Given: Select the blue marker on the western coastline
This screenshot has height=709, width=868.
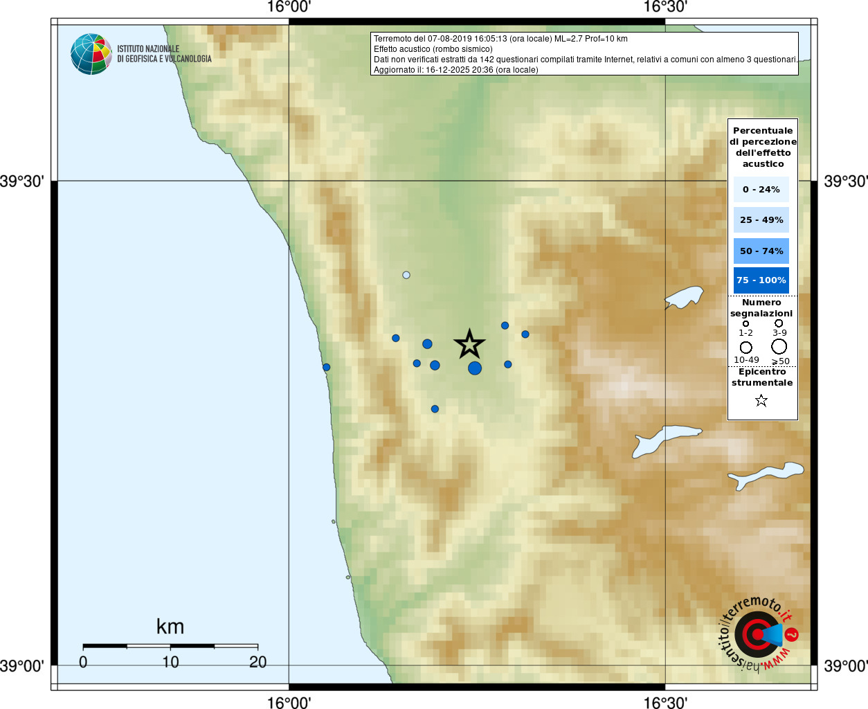Looking at the screenshot, I should [x=326, y=367].
